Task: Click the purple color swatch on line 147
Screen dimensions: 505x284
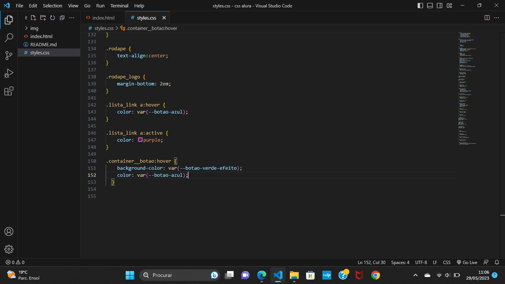Action: click(x=140, y=140)
